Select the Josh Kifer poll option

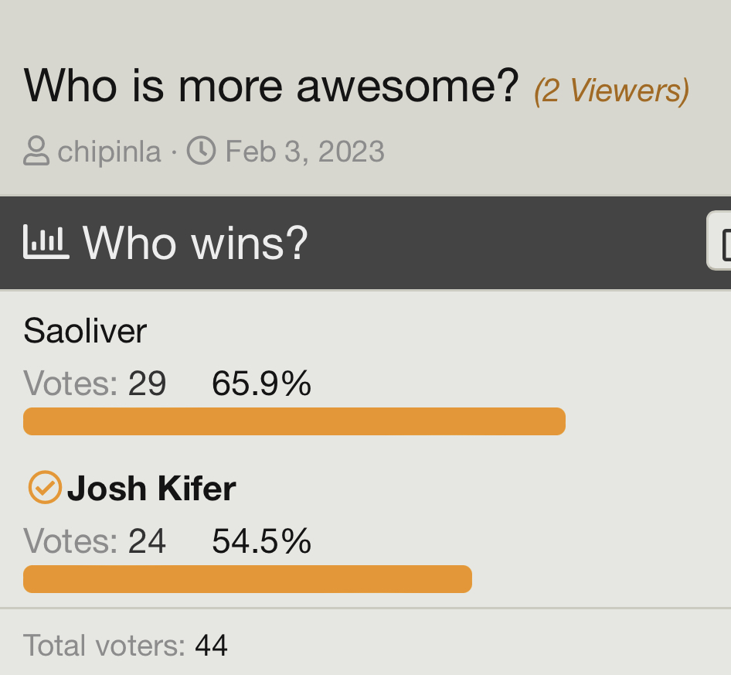(x=151, y=489)
